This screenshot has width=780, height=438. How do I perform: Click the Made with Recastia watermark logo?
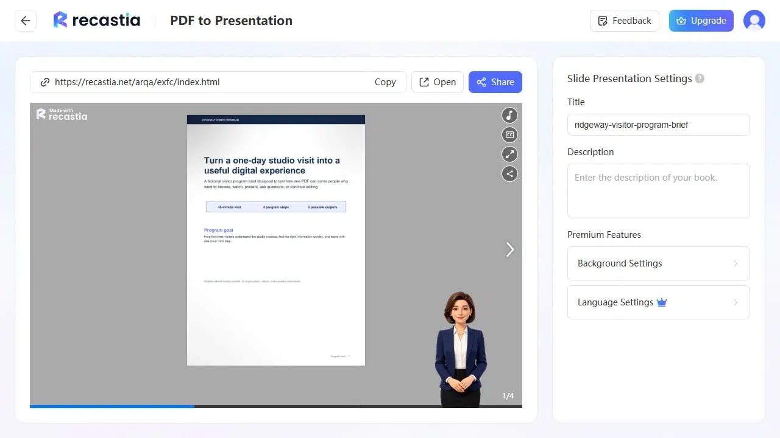pyautogui.click(x=62, y=114)
